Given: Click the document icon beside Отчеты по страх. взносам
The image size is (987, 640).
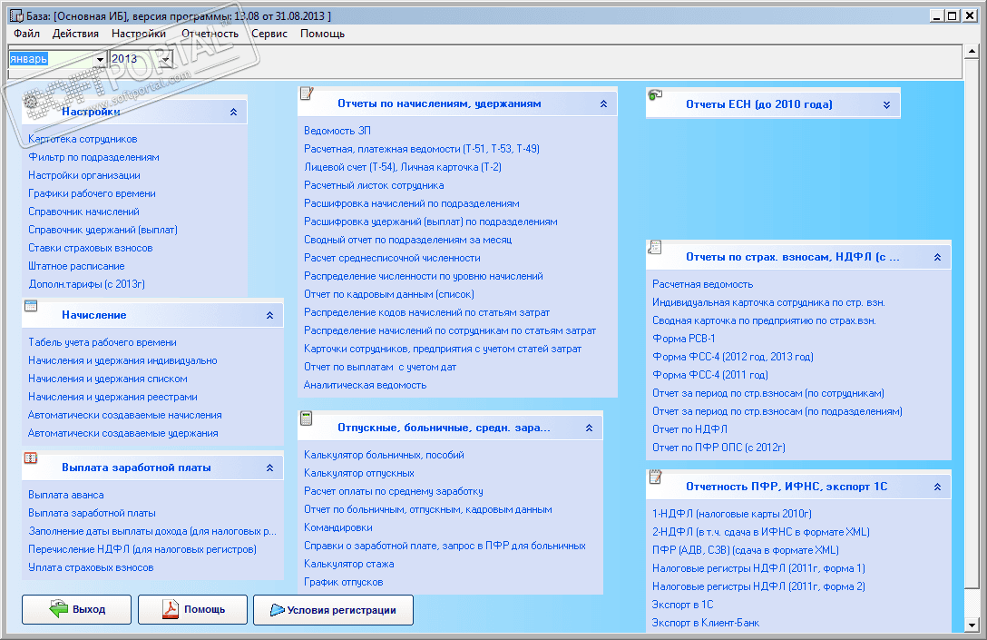Looking at the screenshot, I should (x=655, y=247).
